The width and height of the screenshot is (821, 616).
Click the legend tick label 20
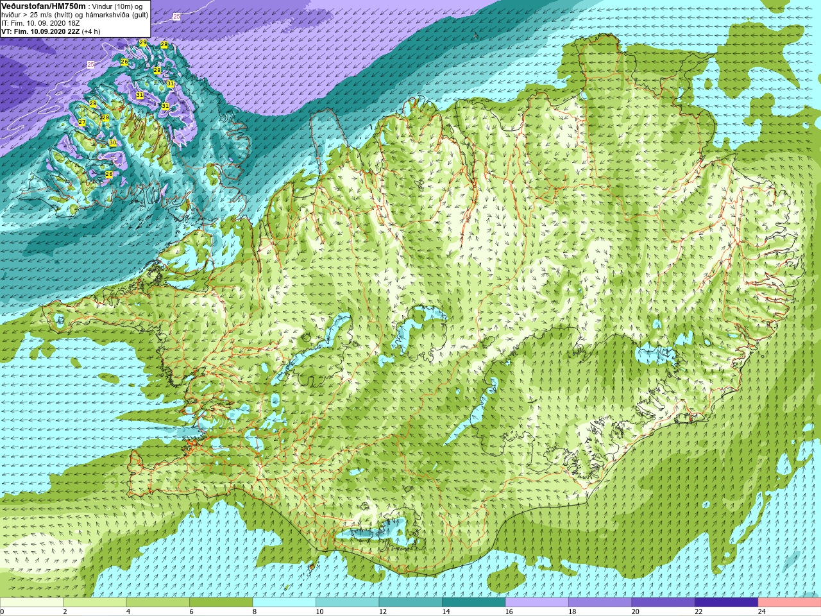[x=636, y=612]
